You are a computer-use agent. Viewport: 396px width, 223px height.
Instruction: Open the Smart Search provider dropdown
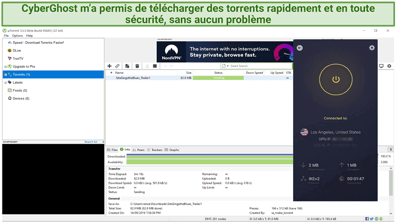tap(225, 66)
